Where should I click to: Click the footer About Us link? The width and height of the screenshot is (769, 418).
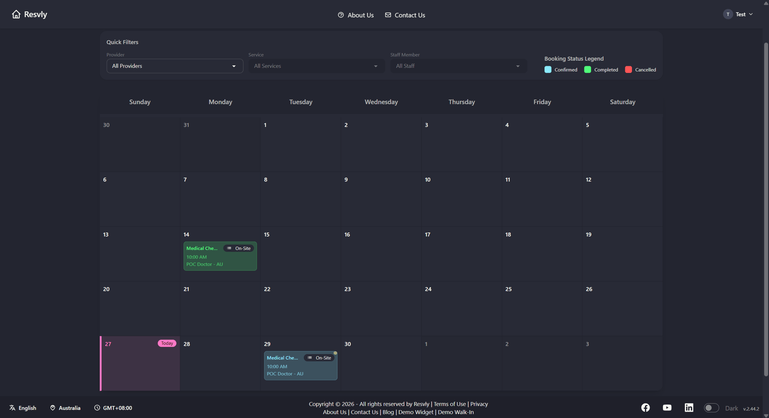pyautogui.click(x=335, y=412)
